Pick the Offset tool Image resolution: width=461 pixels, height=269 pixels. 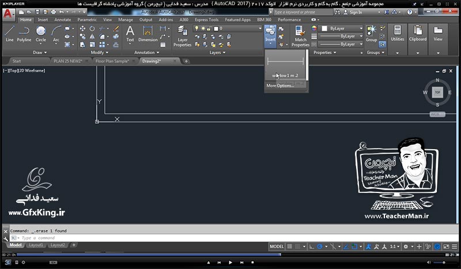(116, 45)
